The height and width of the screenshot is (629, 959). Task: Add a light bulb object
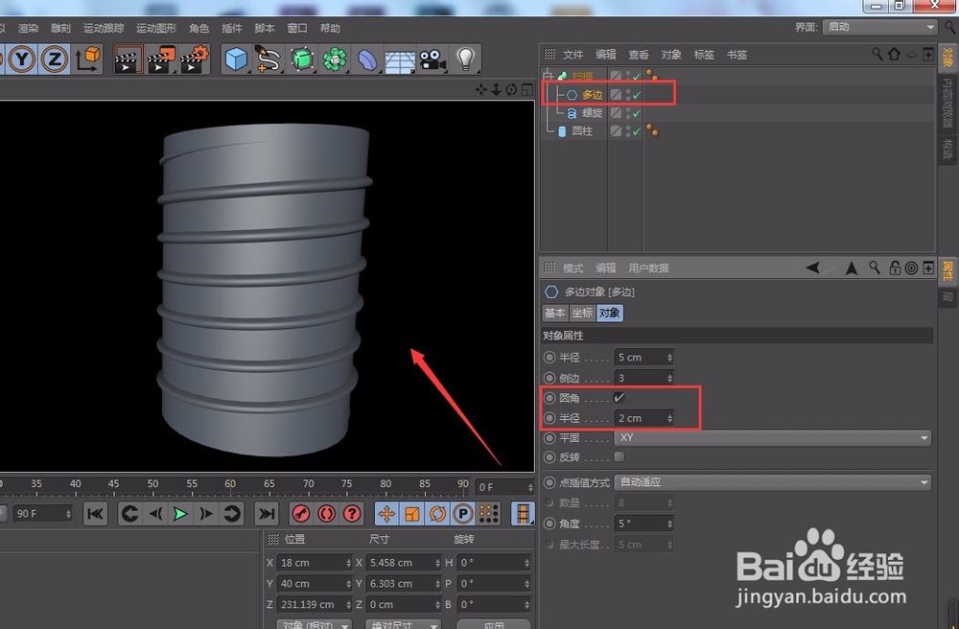[465, 59]
